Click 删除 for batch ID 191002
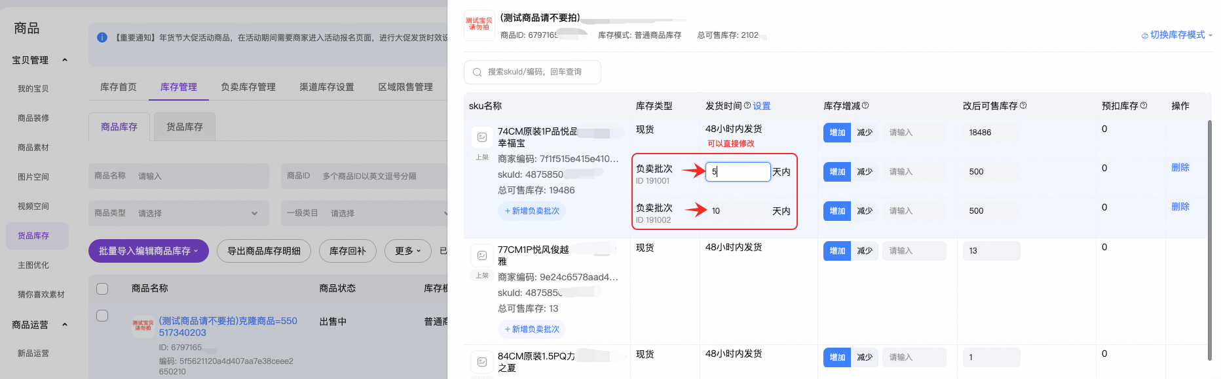Screen dimensions: 1221x379 (x=1180, y=207)
